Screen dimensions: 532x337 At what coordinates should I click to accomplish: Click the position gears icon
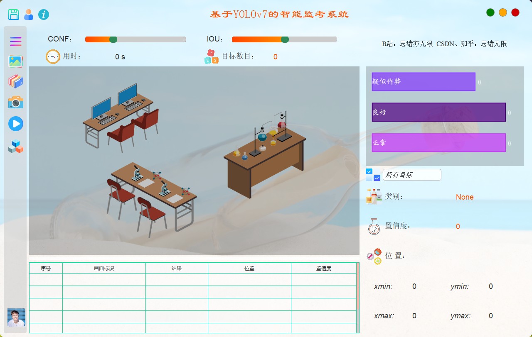pyautogui.click(x=374, y=256)
